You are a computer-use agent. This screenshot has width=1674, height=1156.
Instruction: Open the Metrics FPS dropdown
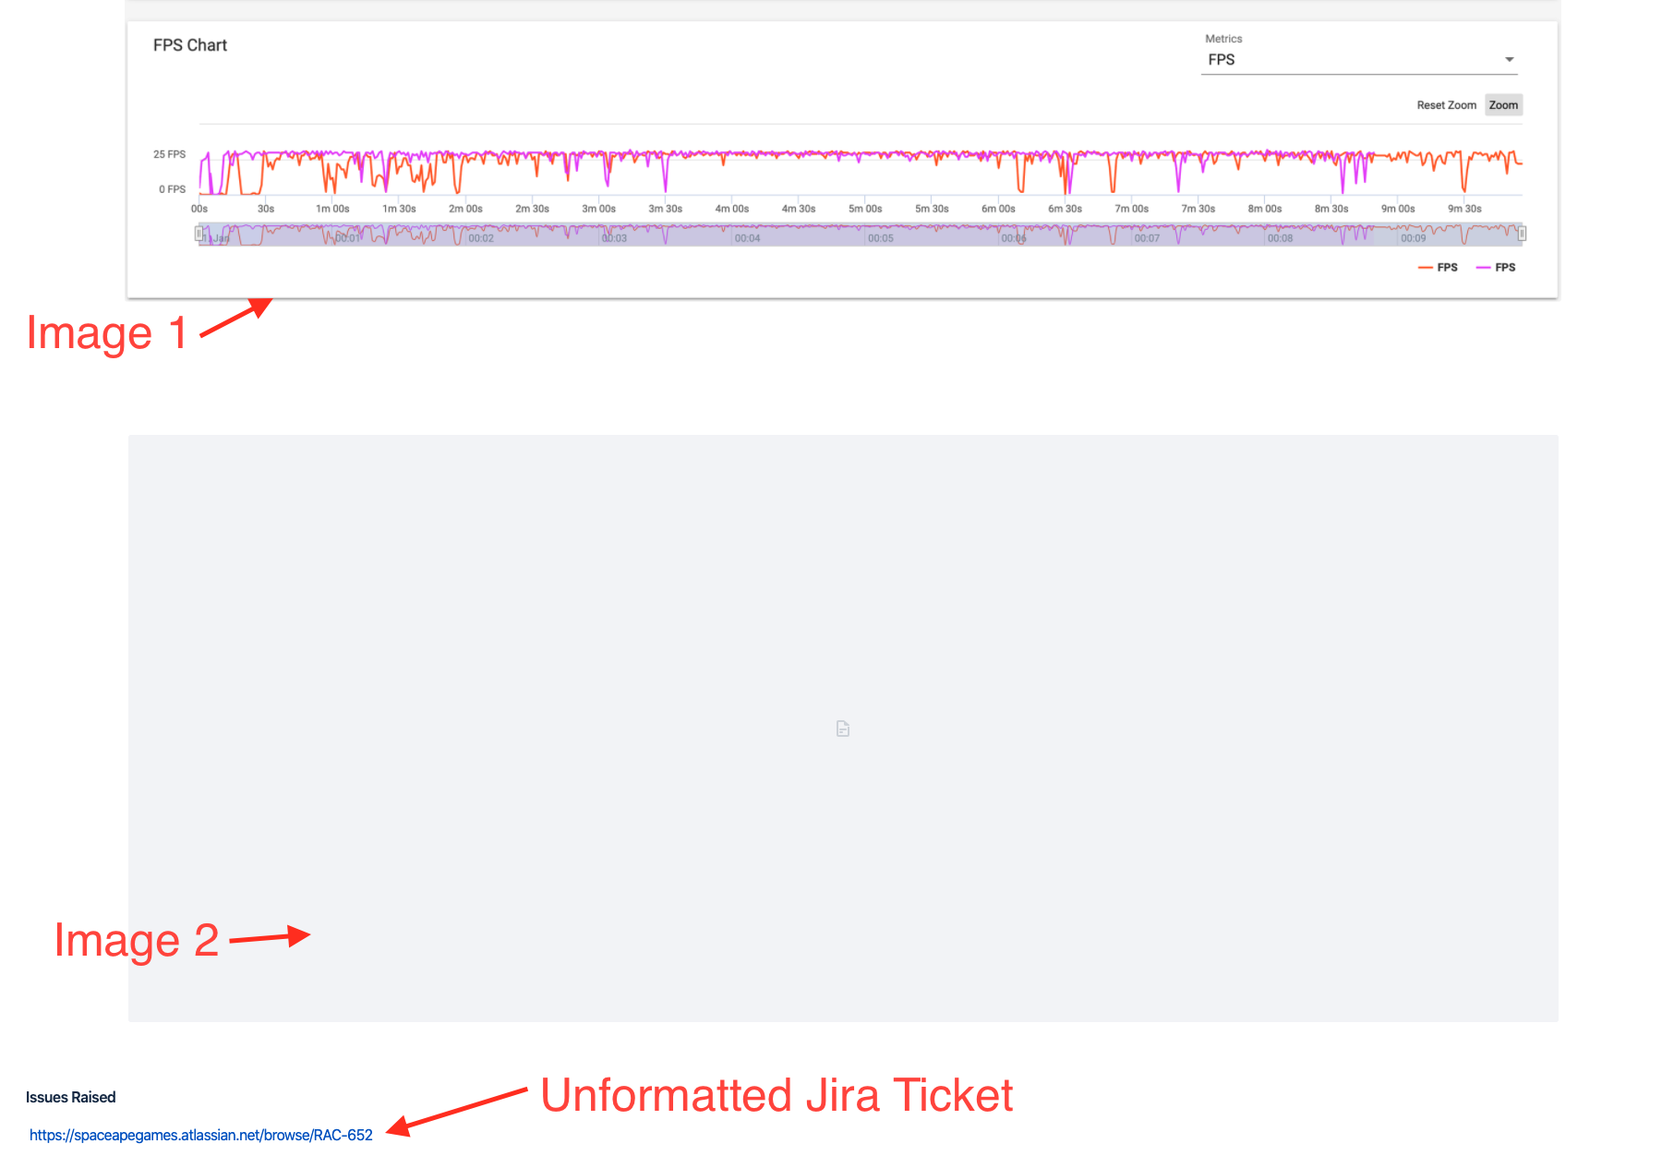[x=1358, y=60]
